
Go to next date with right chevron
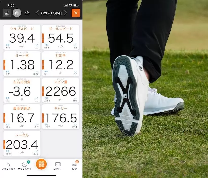pos(65,13)
